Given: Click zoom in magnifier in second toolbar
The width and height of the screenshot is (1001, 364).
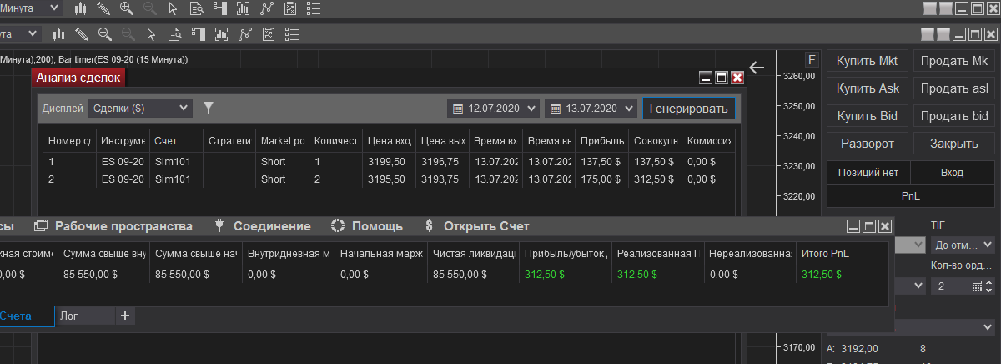Looking at the screenshot, I should coord(105,34).
